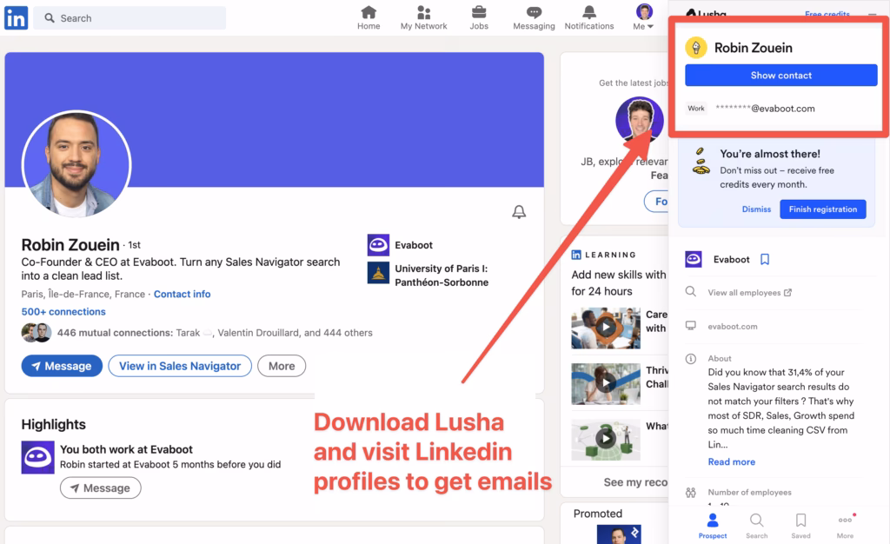This screenshot has height=544, width=890.
Task: Click the Evaboot icon in Highlights
Action: [x=38, y=457]
